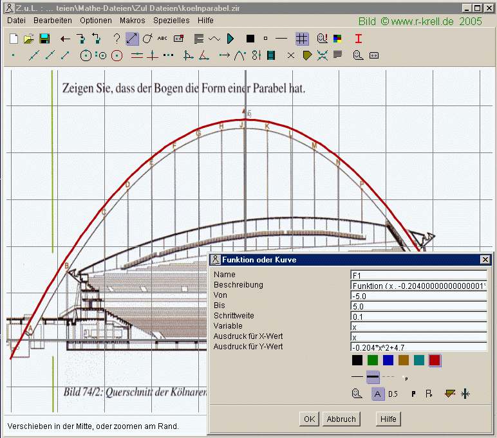Toggle the ghost hide-object icon in dialog
This screenshot has height=438, width=497.
pyautogui.click(x=357, y=394)
